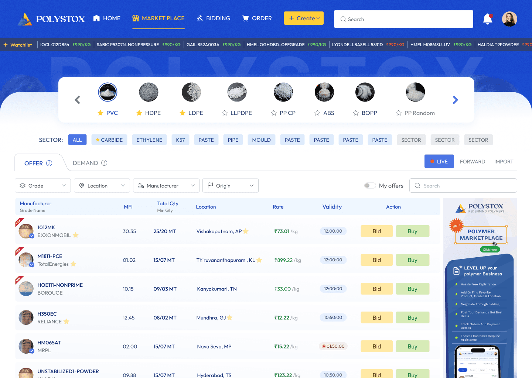Image resolution: width=532 pixels, height=378 pixels.
Task: Select the LIVE view
Action: [x=439, y=162]
